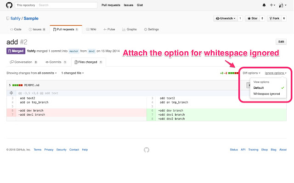Screen dimensions: 294x183
Task: Open the Help footer link
Action: [x=85, y=150]
